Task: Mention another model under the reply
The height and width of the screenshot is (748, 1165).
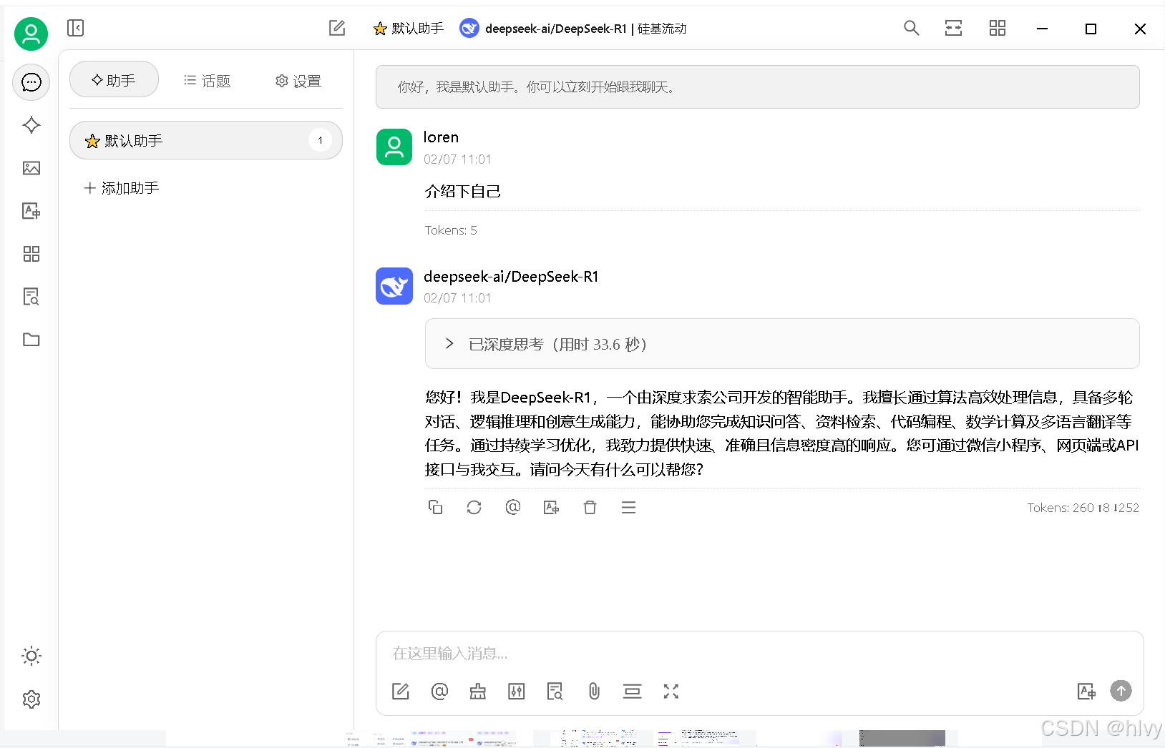Action: pos(512,507)
